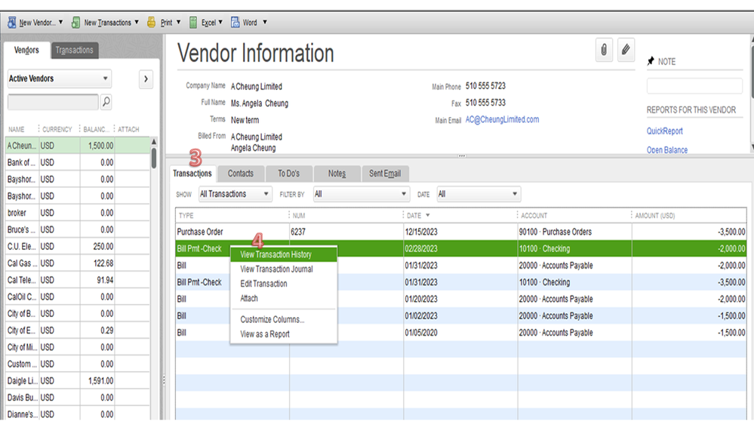Select the Daigle Li vendor row
This screenshot has height=446, width=754.
tap(78, 380)
